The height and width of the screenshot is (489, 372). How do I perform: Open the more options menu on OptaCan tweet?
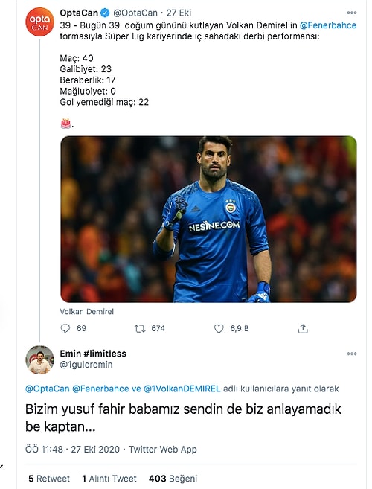click(351, 13)
